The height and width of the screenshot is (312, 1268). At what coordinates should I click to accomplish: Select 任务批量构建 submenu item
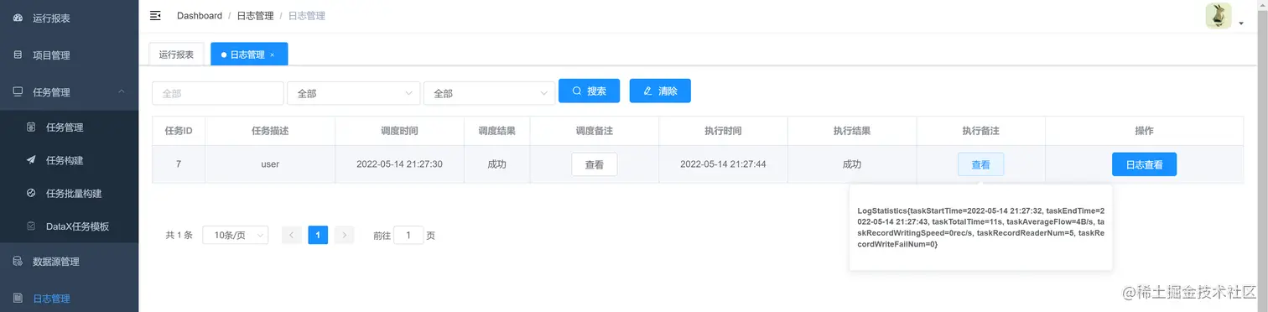[69, 193]
